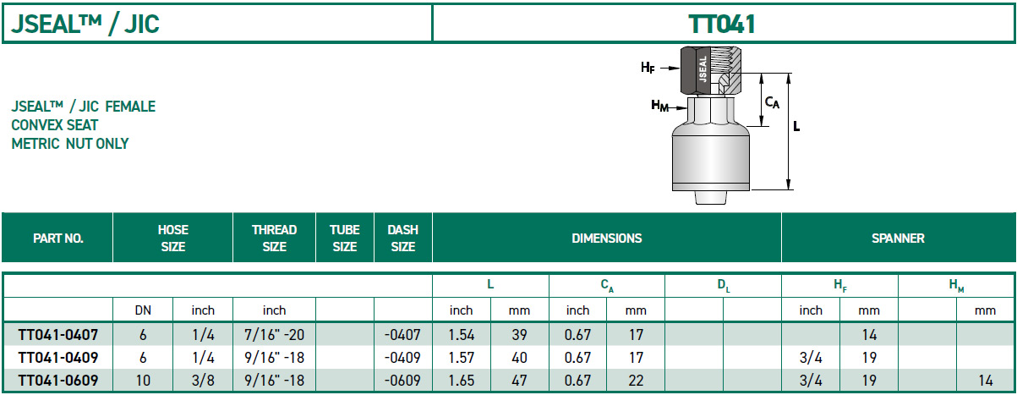Select part number TT041-0609
The image size is (1017, 395).
tap(57, 381)
